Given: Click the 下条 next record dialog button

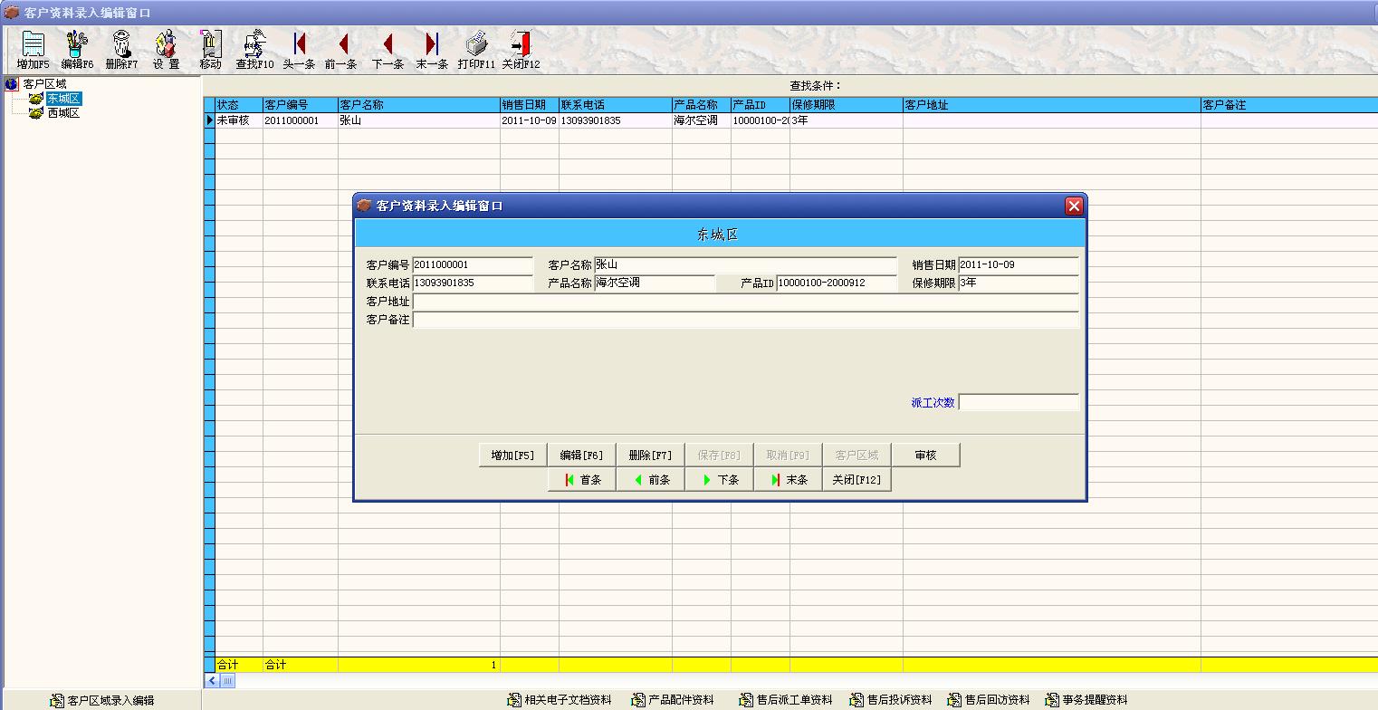Looking at the screenshot, I should (720, 480).
